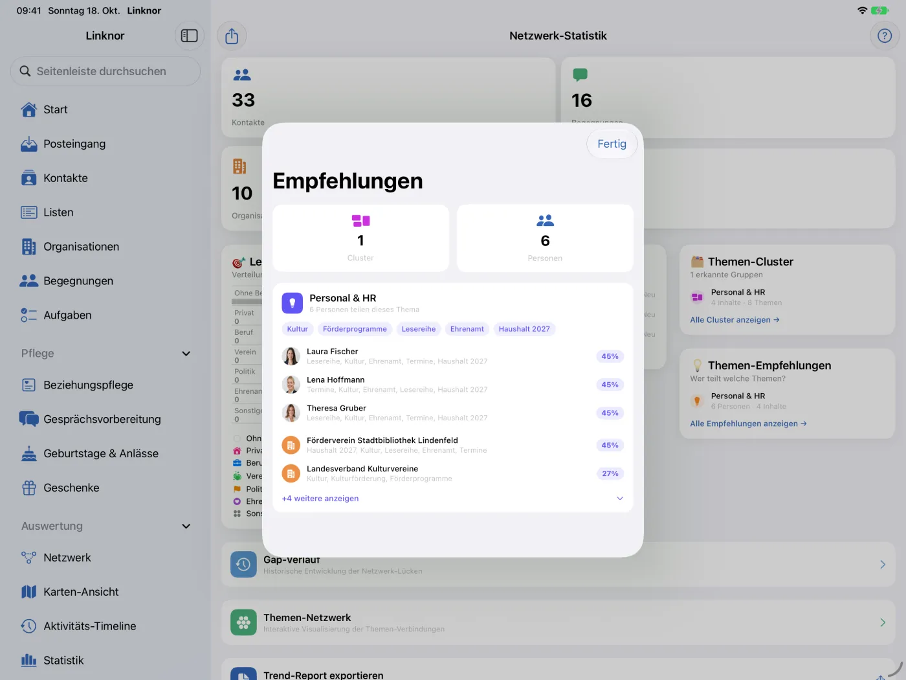Open the Aktivitäts-Timeline clock icon
The width and height of the screenshot is (906, 680).
coord(29,626)
